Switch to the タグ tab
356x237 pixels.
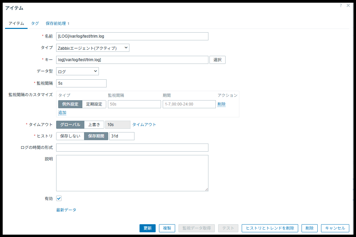pos(35,24)
